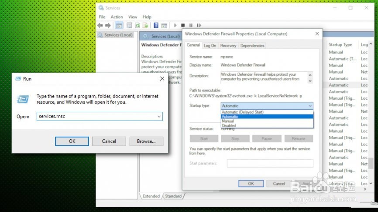Open the File menu in Services

click(102, 17)
